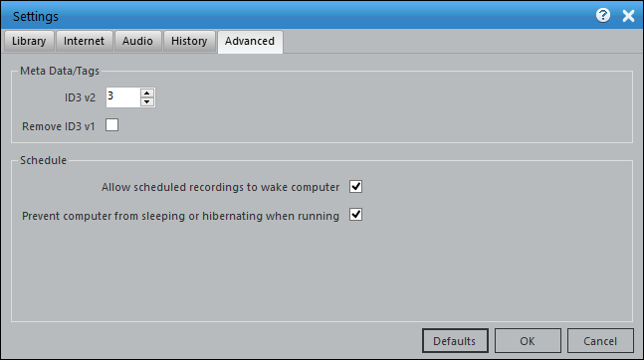Open the Internet tab
The height and width of the screenshot is (360, 644).
click(x=85, y=41)
